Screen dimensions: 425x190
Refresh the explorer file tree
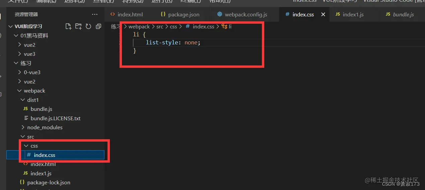pyautogui.click(x=88, y=26)
